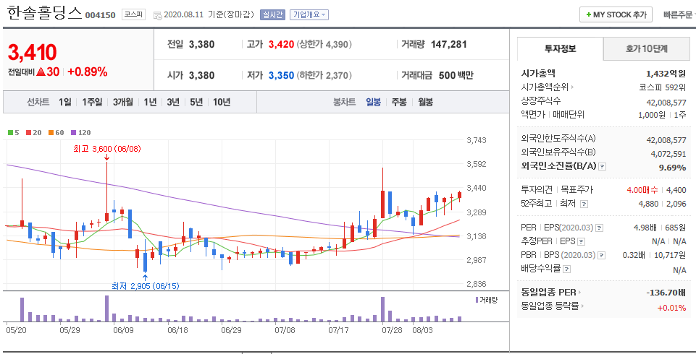
Task: Click the 4.00매수 investment opinion value
Action: click(642, 190)
